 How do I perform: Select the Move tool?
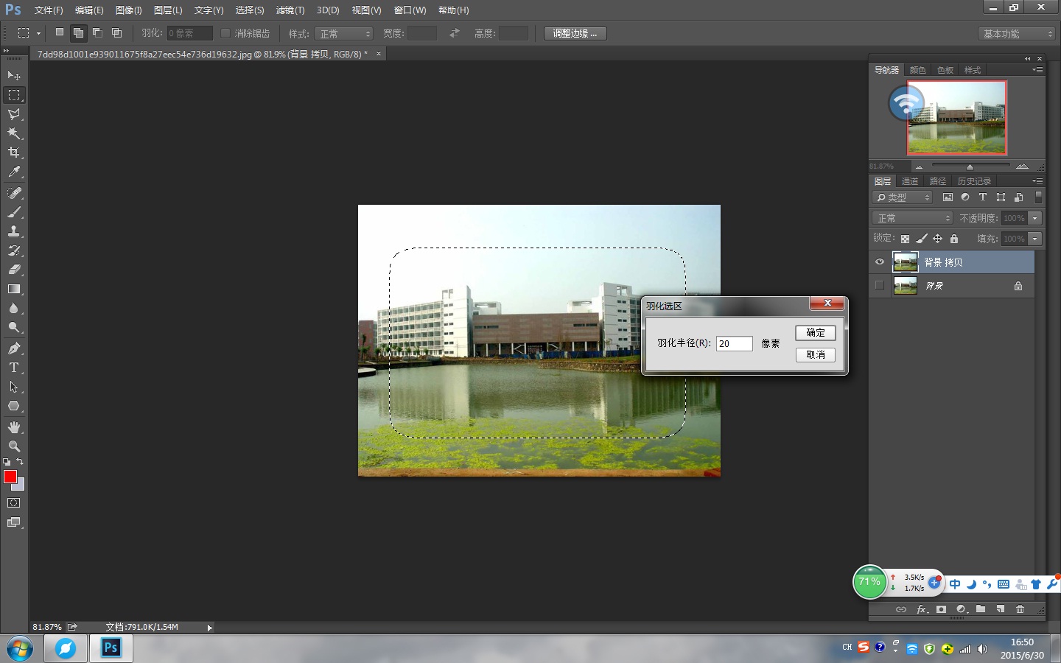[14, 76]
